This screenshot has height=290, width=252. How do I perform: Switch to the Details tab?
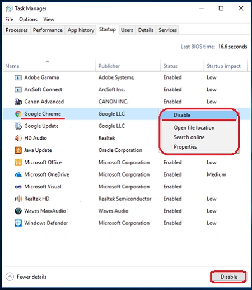(x=146, y=30)
